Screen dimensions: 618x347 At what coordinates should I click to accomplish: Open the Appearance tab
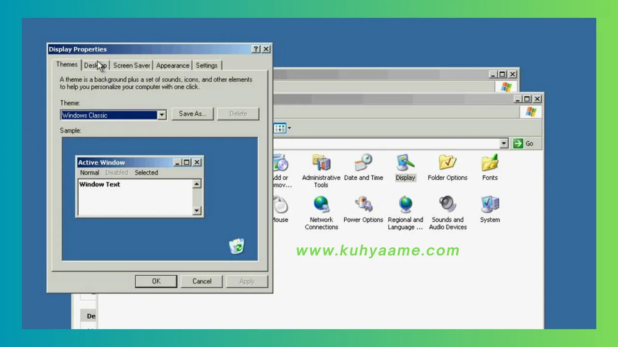coord(172,66)
